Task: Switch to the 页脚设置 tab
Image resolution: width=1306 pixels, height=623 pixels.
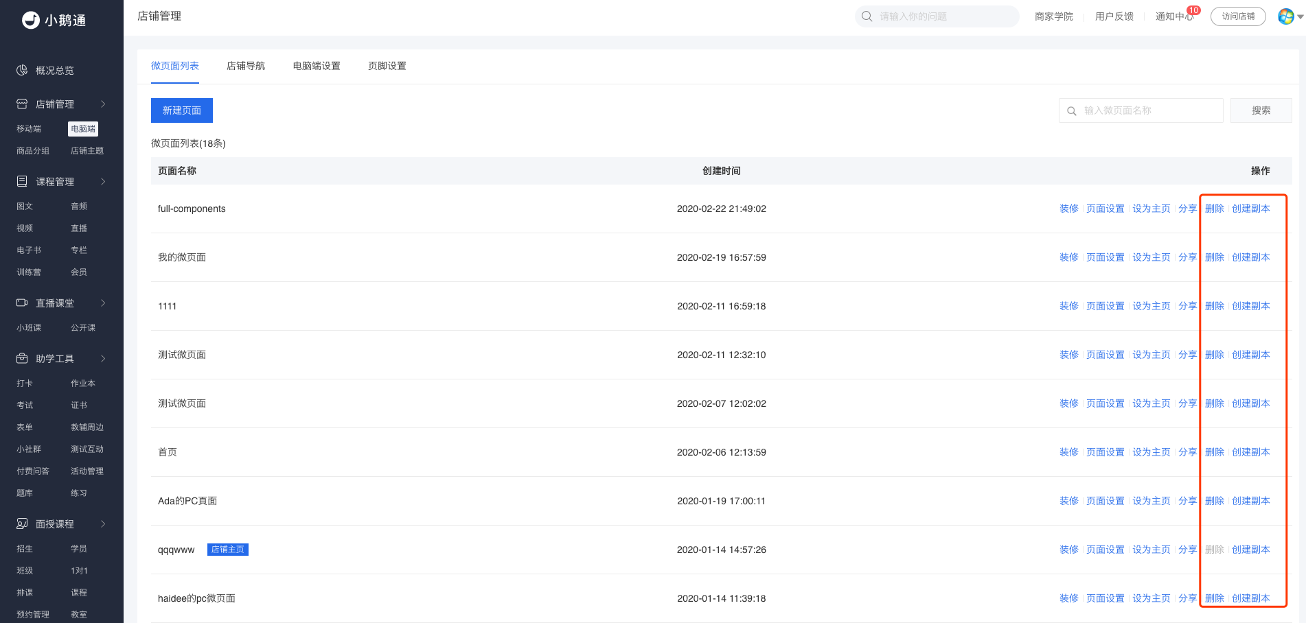Action: click(387, 66)
